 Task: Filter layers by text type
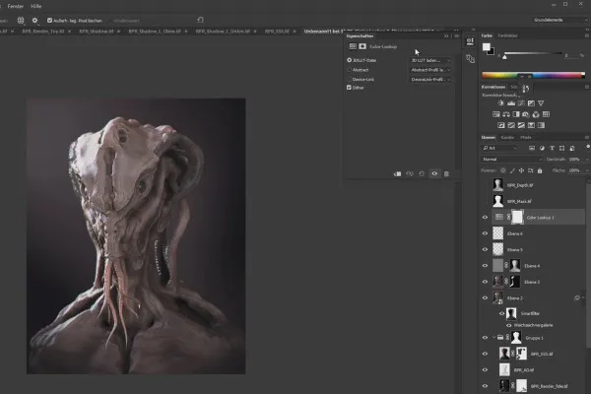coord(552,148)
